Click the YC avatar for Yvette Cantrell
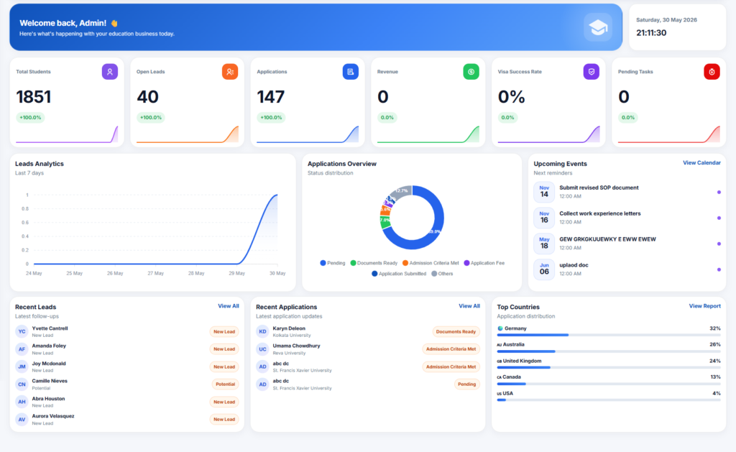The image size is (736, 452). pyautogui.click(x=22, y=331)
